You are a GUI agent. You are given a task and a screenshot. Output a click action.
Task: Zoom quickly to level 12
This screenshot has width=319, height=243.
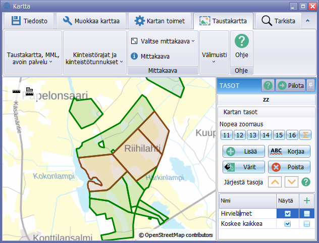[240, 135]
